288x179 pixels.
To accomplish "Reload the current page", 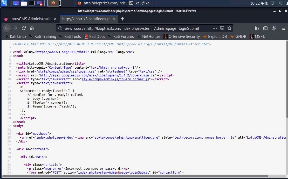I will coord(24,28).
